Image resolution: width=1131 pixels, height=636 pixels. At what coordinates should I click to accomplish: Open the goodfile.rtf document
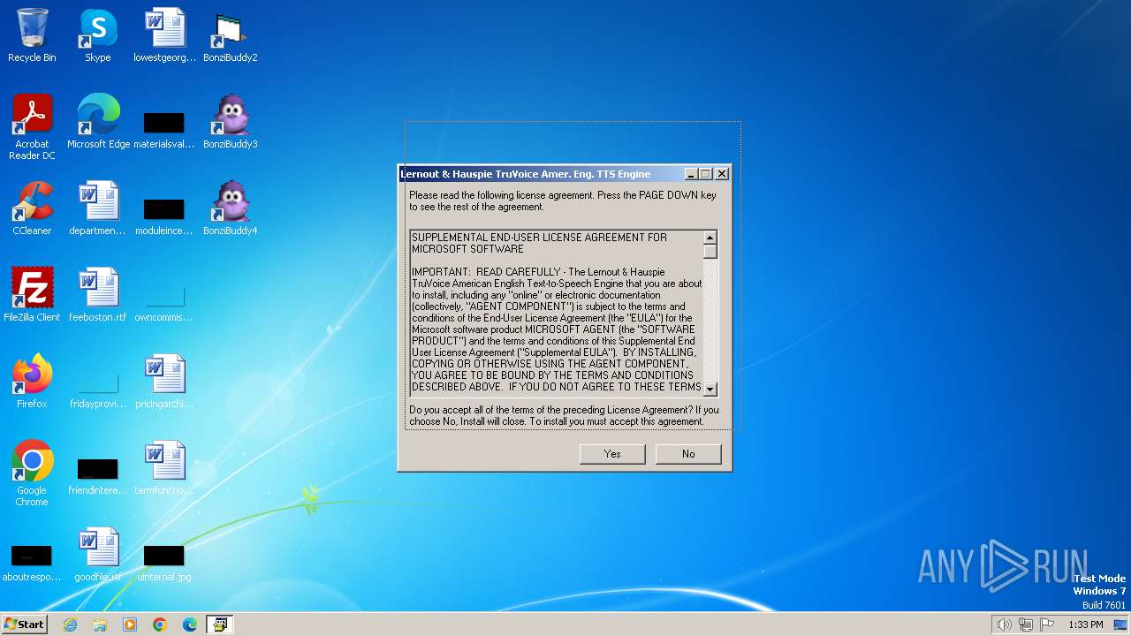98,555
